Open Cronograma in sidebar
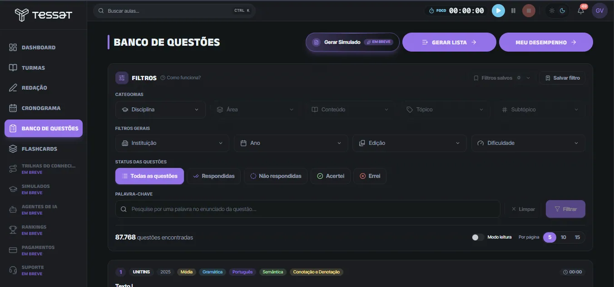This screenshot has height=287, width=614. point(44,108)
